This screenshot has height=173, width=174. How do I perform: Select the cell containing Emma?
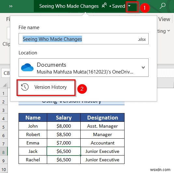[33, 143]
